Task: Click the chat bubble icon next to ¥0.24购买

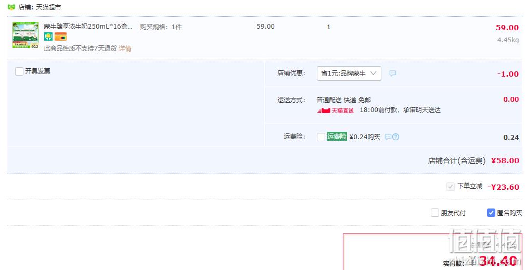Action: point(388,137)
